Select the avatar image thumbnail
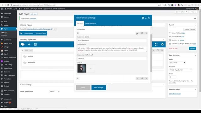 pos(82,68)
